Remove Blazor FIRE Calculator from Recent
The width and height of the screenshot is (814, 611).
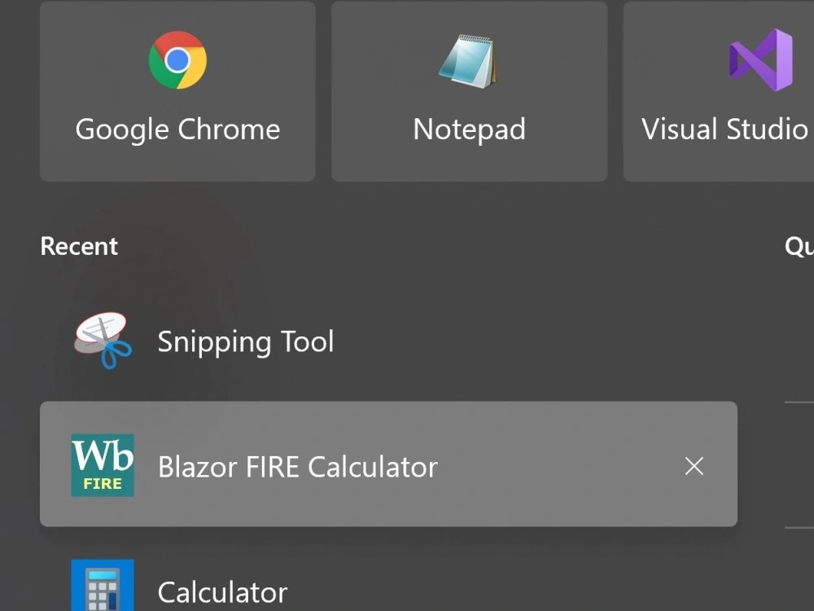694,466
